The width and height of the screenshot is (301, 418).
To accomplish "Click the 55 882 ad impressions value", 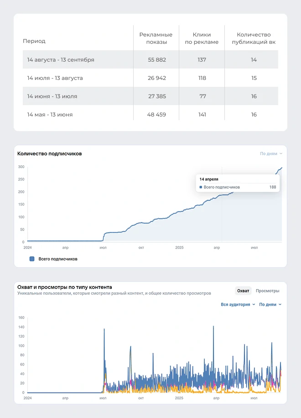I will pyautogui.click(x=157, y=60).
